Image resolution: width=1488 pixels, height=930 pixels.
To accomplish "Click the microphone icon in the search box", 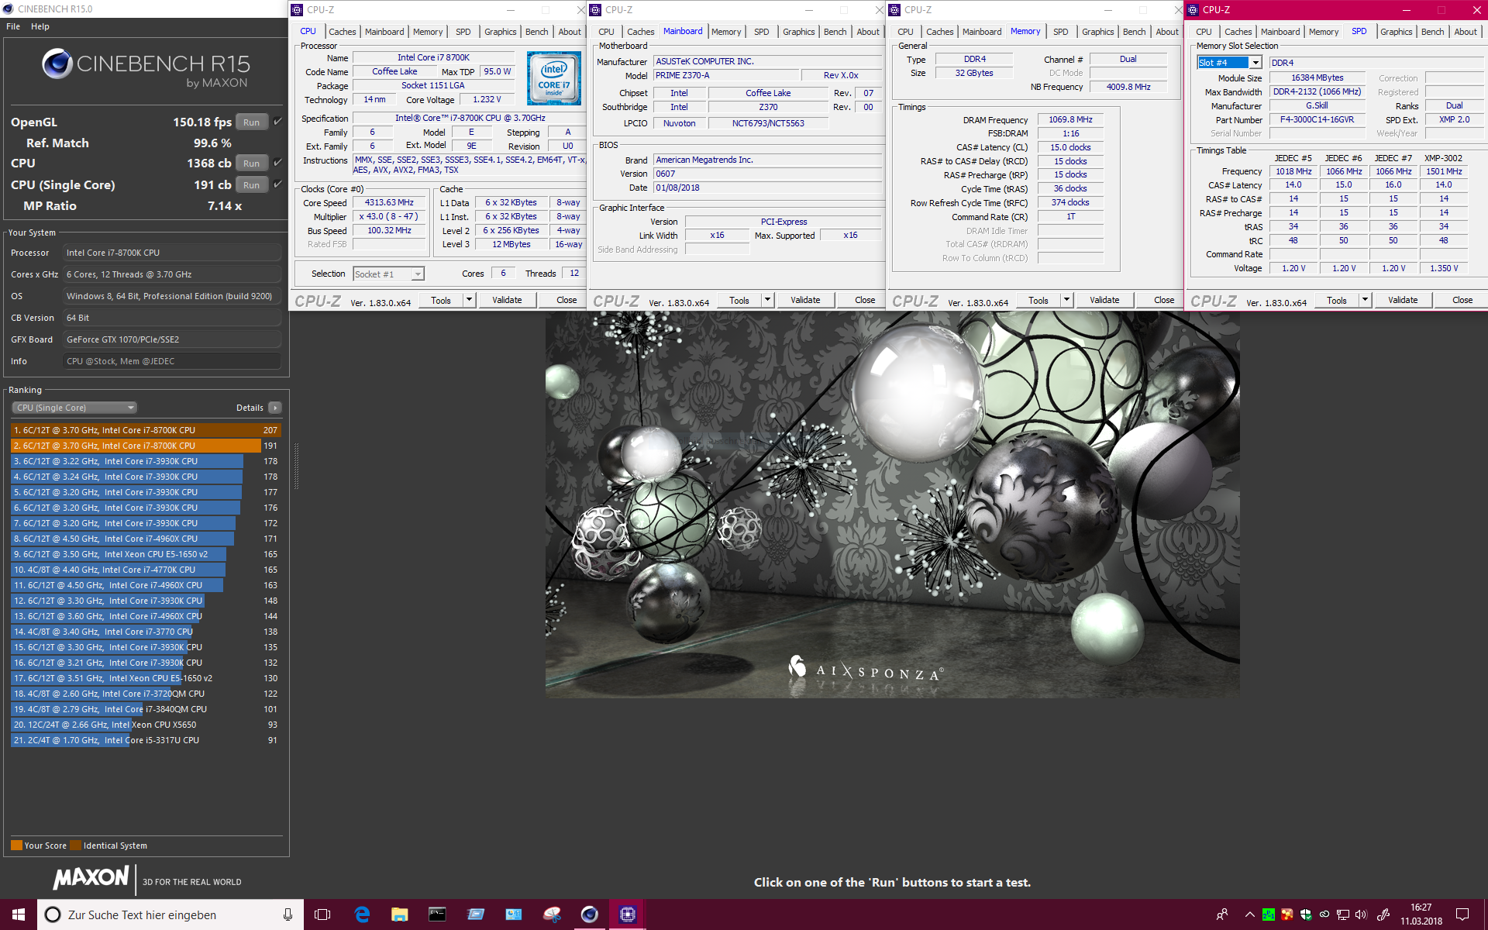I will [288, 914].
